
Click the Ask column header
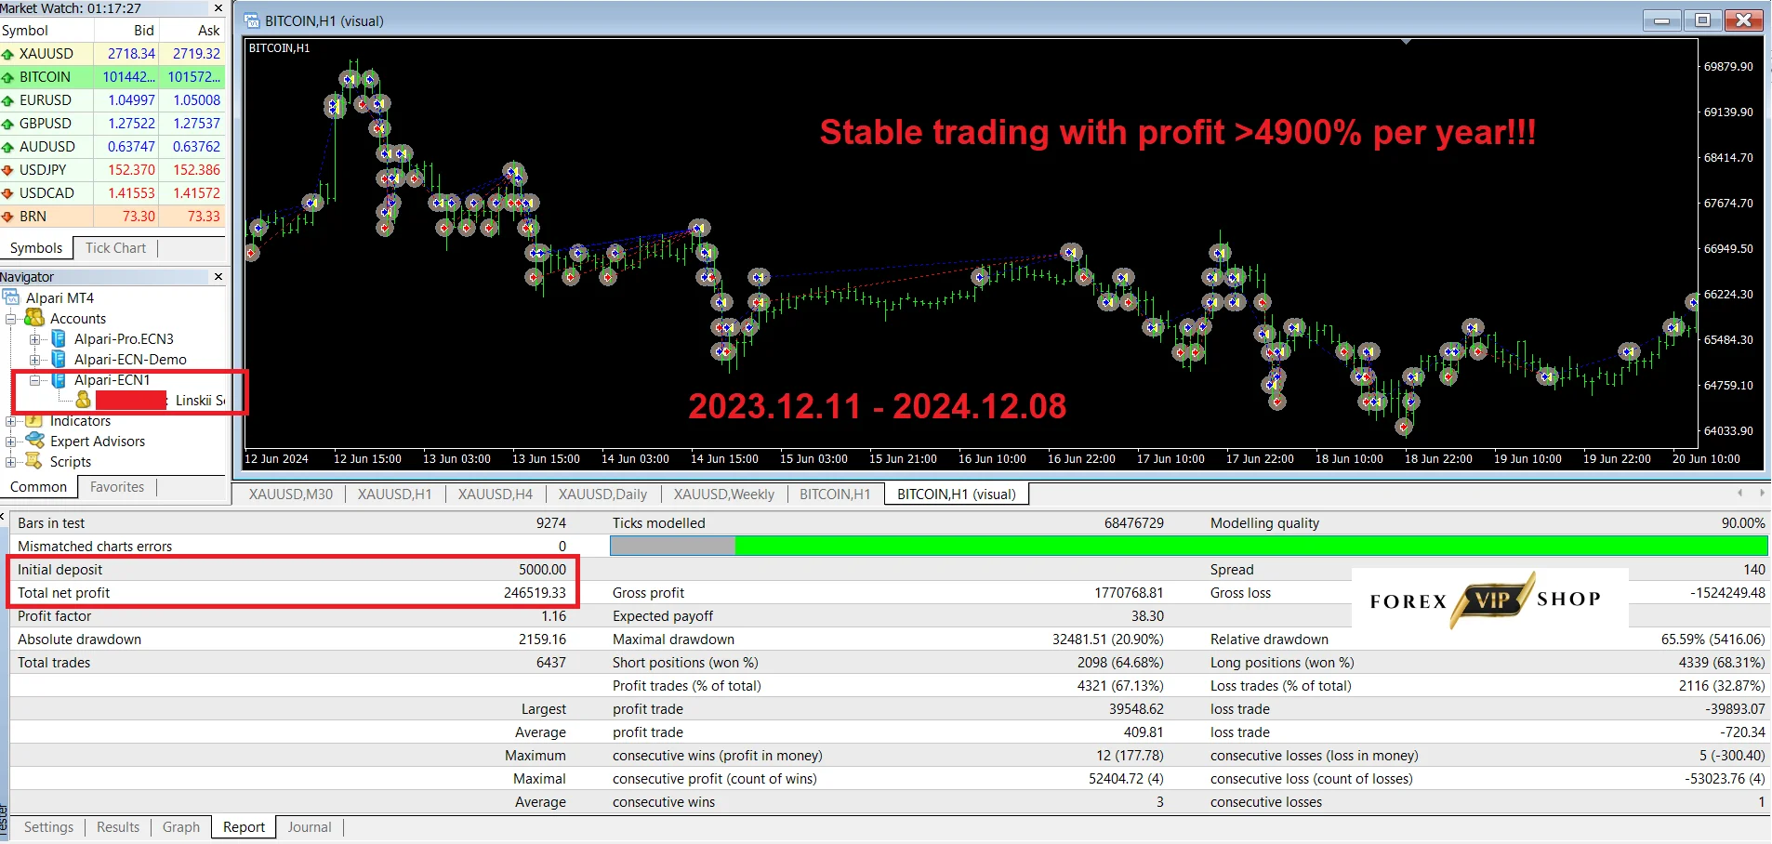(192, 31)
